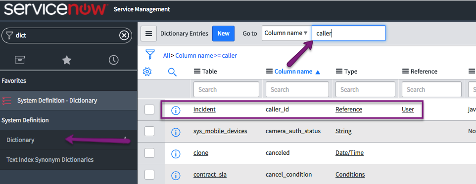Select the clone row checkbox
This screenshot has width=476, height=184.
tap(149, 153)
